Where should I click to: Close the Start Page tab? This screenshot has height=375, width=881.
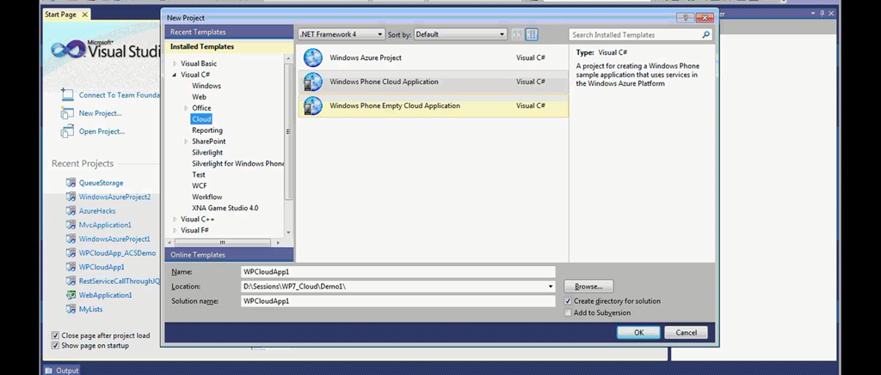(85, 15)
